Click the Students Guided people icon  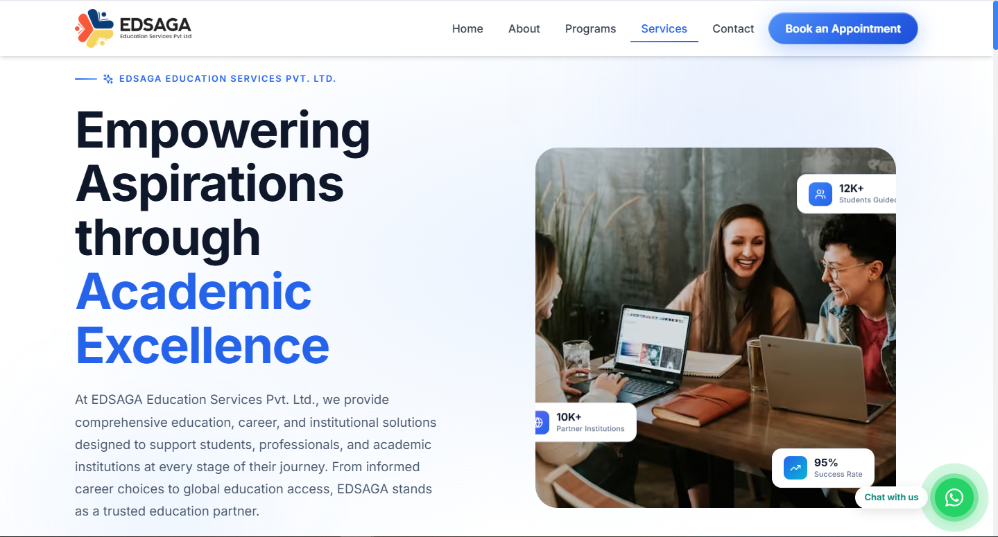(820, 194)
